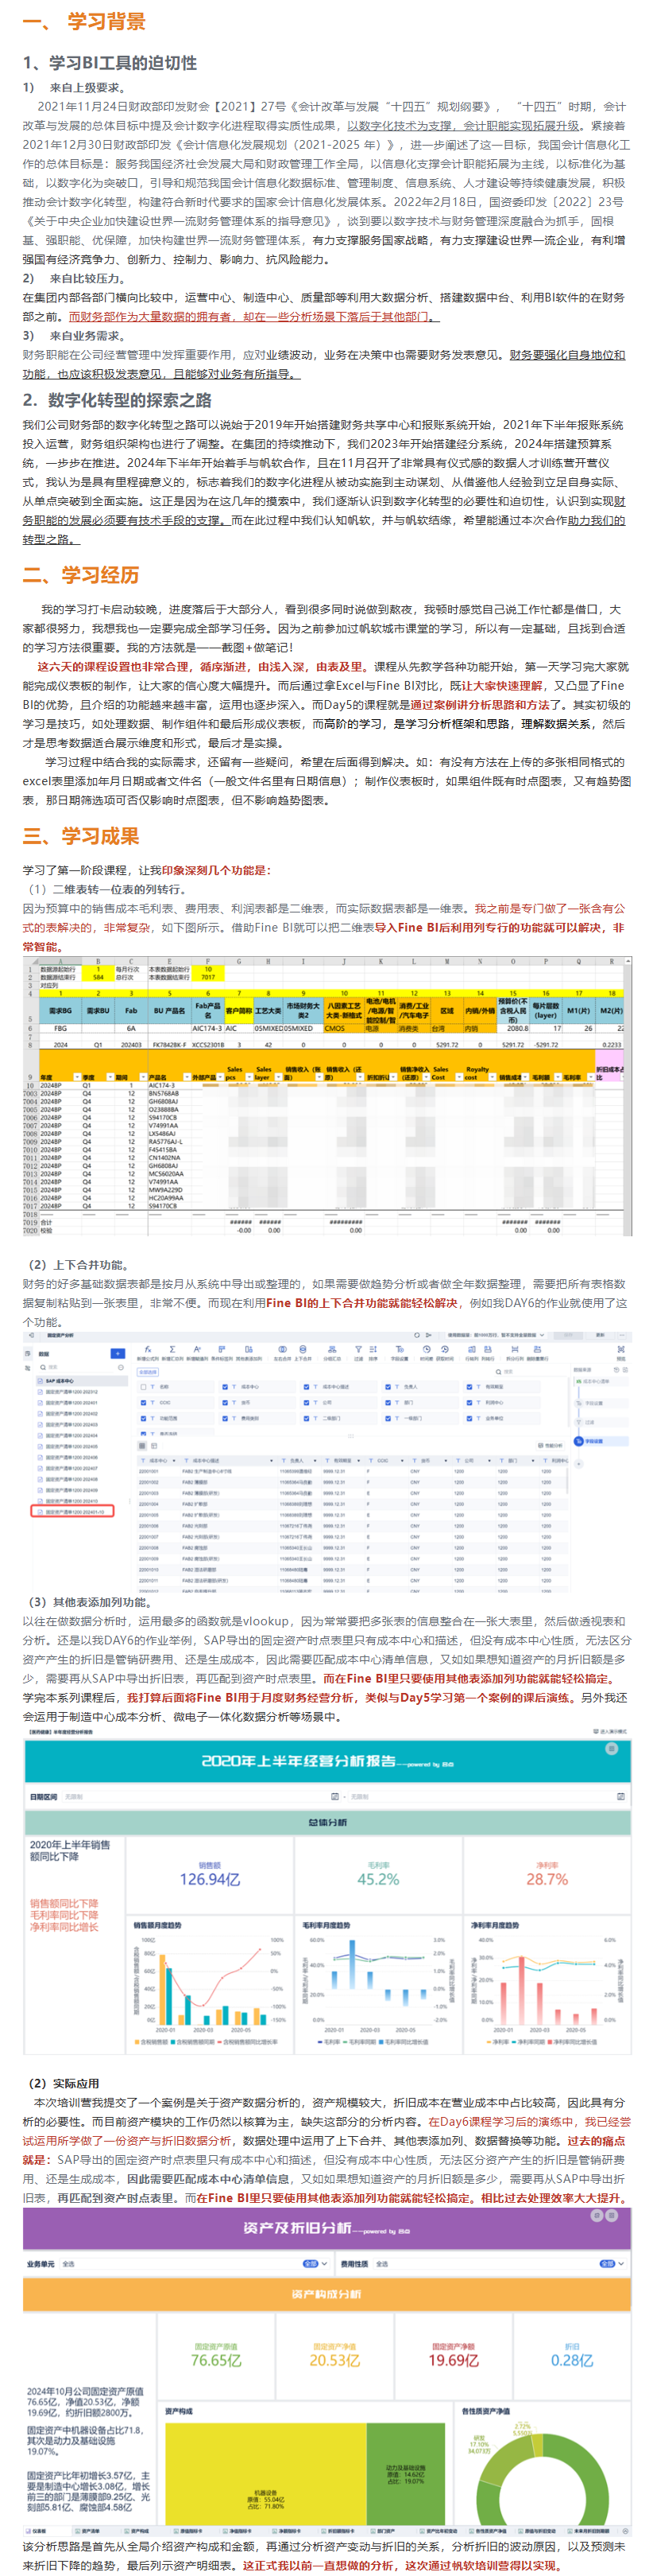Click the 三、学习成果 heading
This screenshot has width=649, height=2576.
pos(81,835)
